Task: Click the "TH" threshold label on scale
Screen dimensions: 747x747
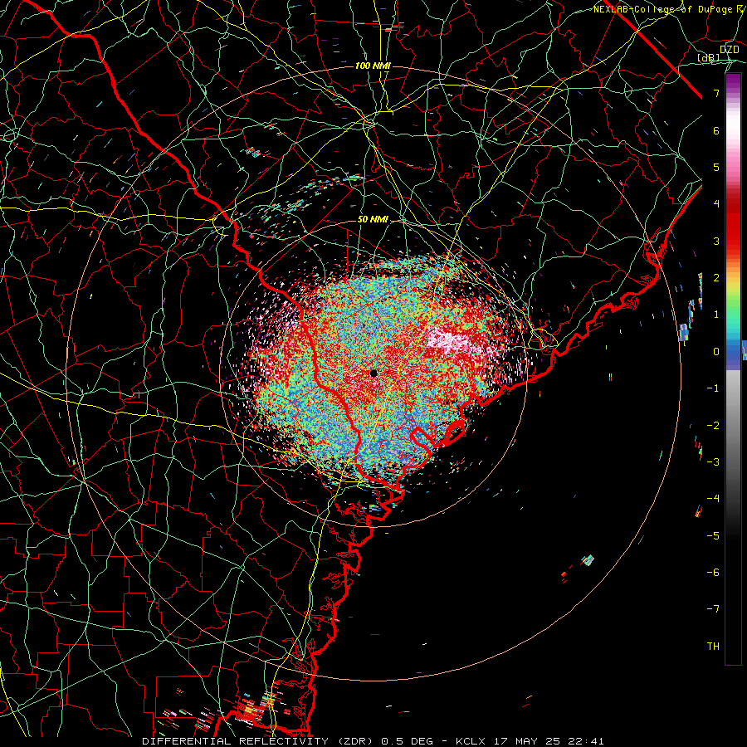Action: pos(713,646)
